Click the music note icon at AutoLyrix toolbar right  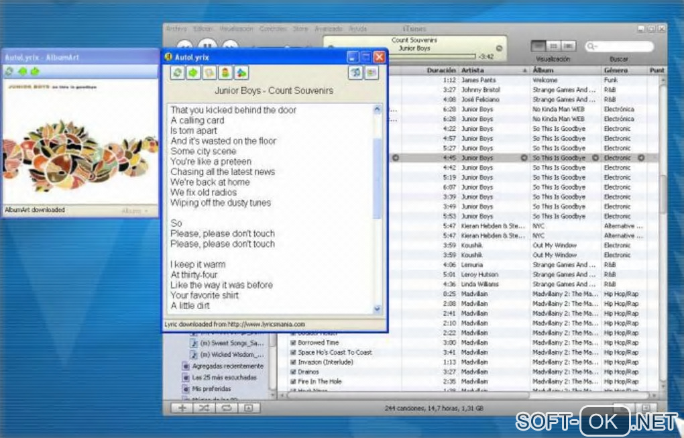[355, 73]
